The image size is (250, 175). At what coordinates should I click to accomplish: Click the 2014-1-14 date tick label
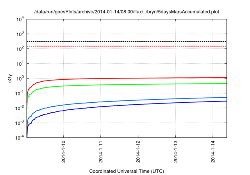pyautogui.click(x=213, y=152)
